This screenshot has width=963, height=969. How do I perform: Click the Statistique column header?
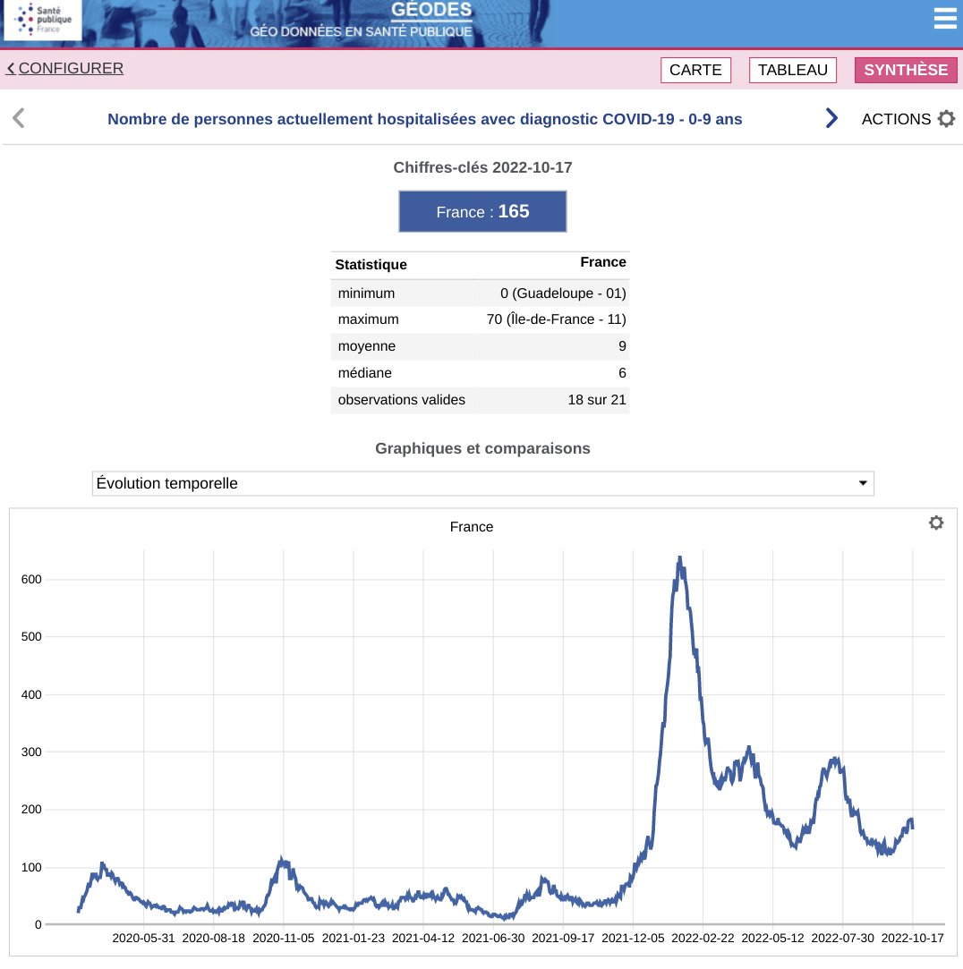[371, 265]
